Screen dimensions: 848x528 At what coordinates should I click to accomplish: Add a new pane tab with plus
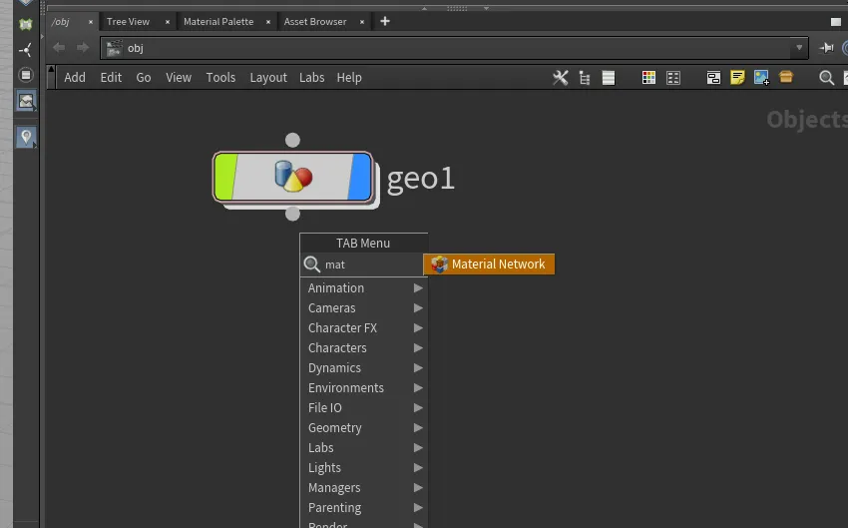pyautogui.click(x=385, y=22)
